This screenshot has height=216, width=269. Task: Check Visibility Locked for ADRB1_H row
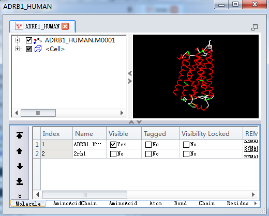186,145
